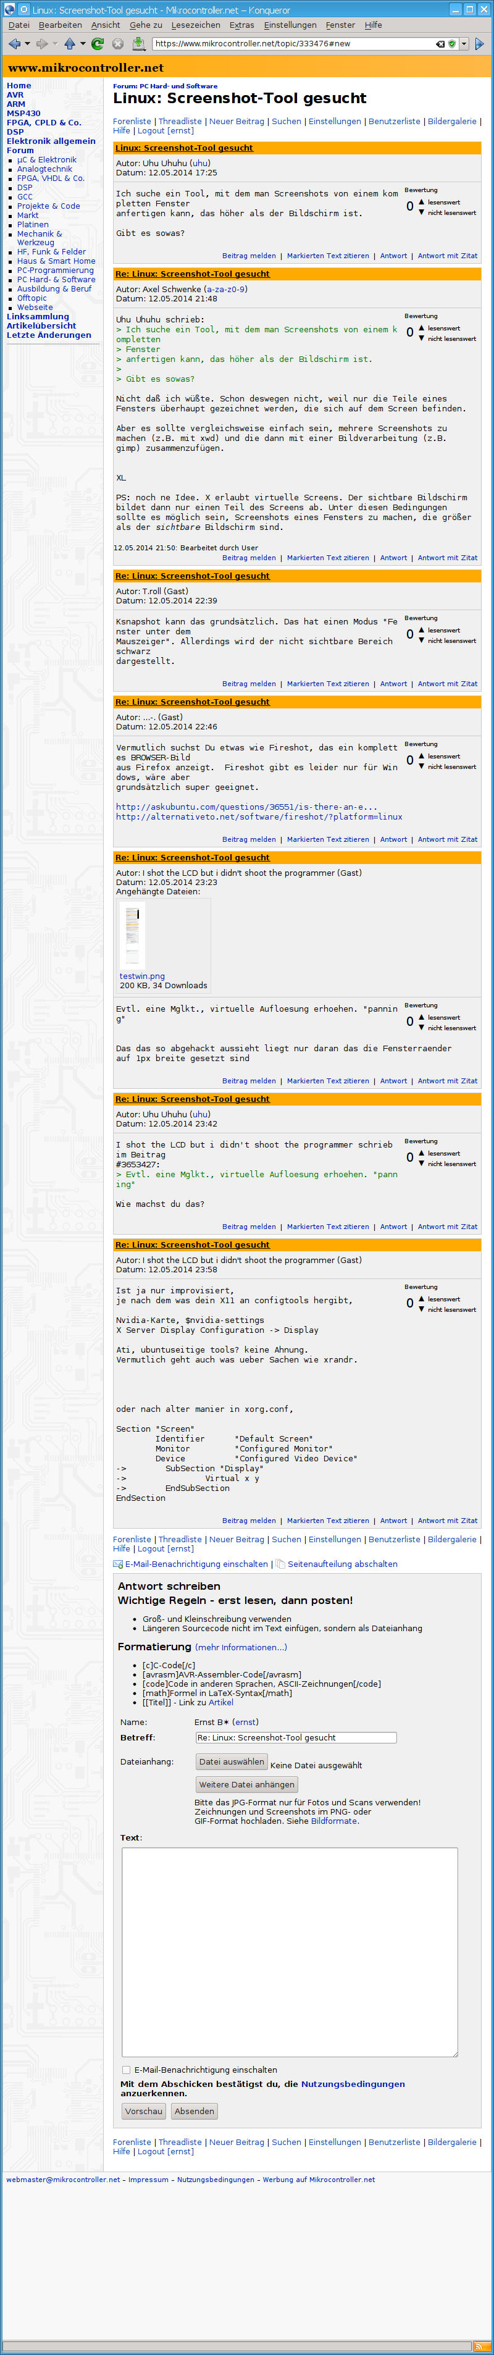Click the envelope icon beside E-Mail-Benachrichtigung einschalten link
The height and width of the screenshot is (2355, 494).
pos(118,1564)
